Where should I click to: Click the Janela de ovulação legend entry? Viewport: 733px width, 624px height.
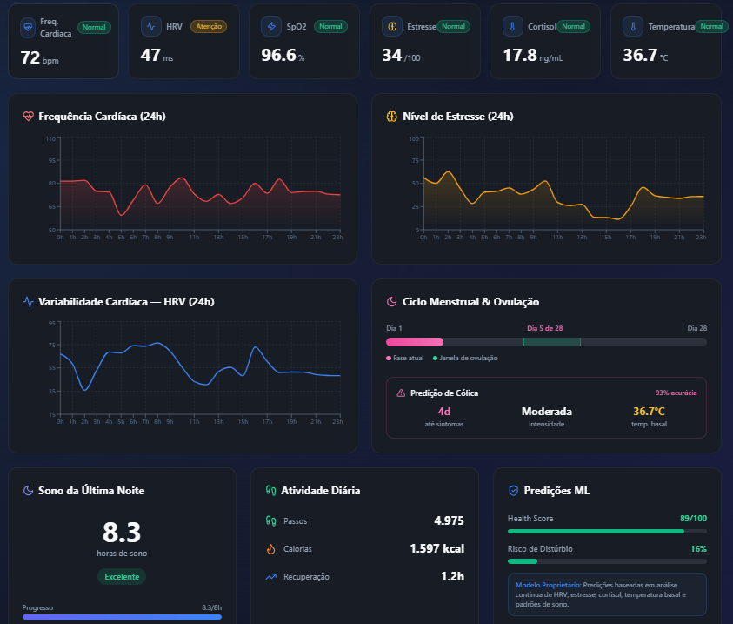[465, 358]
